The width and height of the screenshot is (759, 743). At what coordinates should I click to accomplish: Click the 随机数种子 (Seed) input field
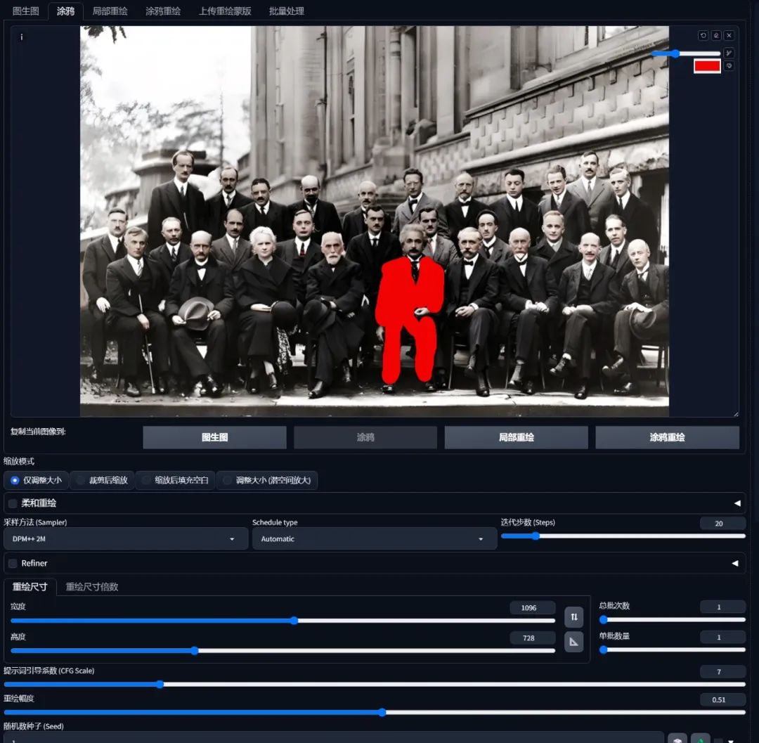click(334, 737)
